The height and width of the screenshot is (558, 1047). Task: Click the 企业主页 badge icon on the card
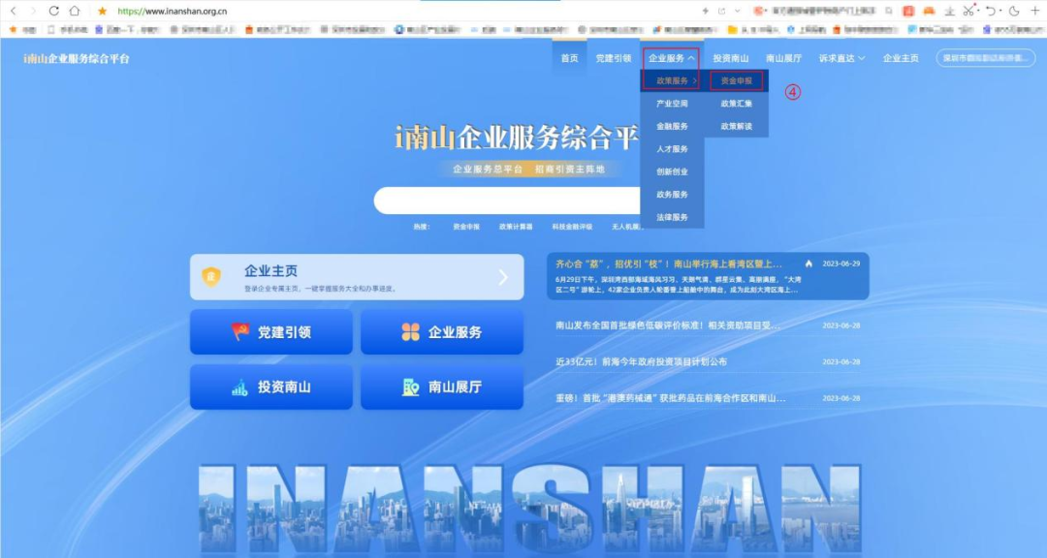click(210, 274)
